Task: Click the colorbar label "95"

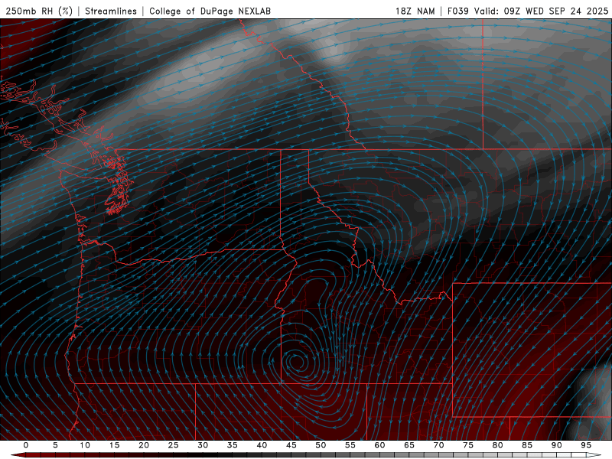Action: click(x=586, y=445)
